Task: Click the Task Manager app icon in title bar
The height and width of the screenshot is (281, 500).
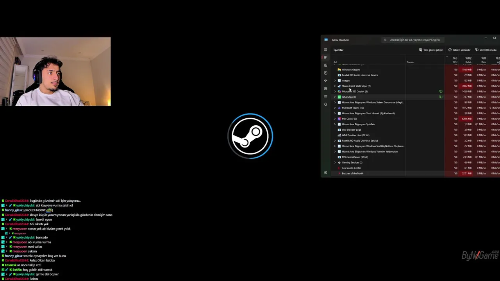Action: (326, 39)
